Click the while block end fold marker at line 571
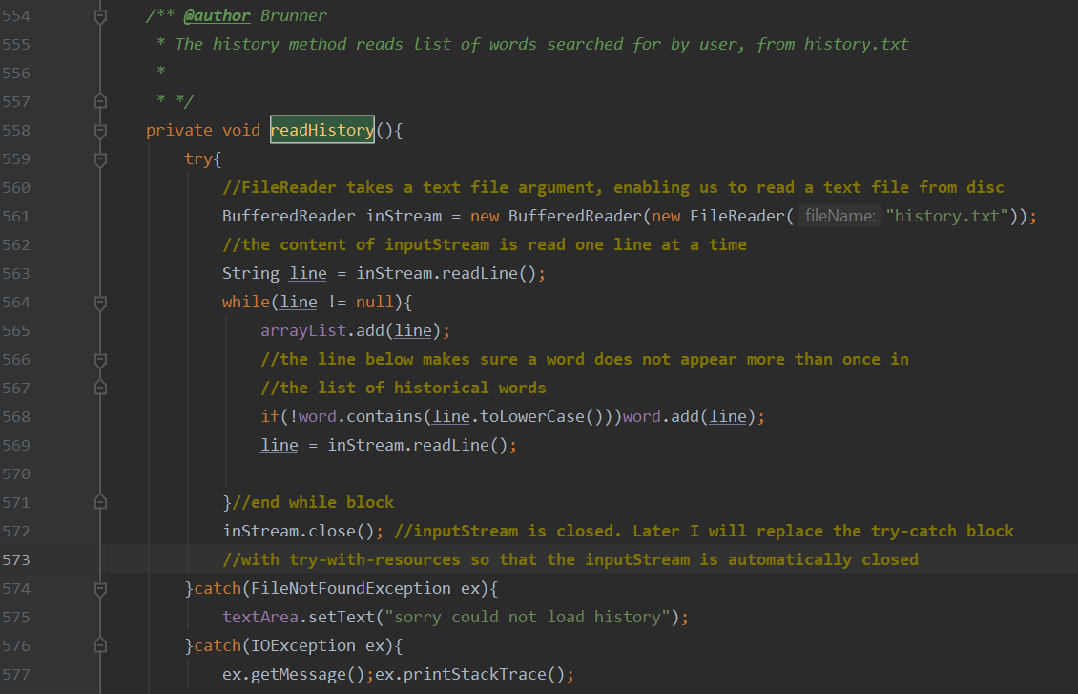The image size is (1078, 694). [100, 503]
